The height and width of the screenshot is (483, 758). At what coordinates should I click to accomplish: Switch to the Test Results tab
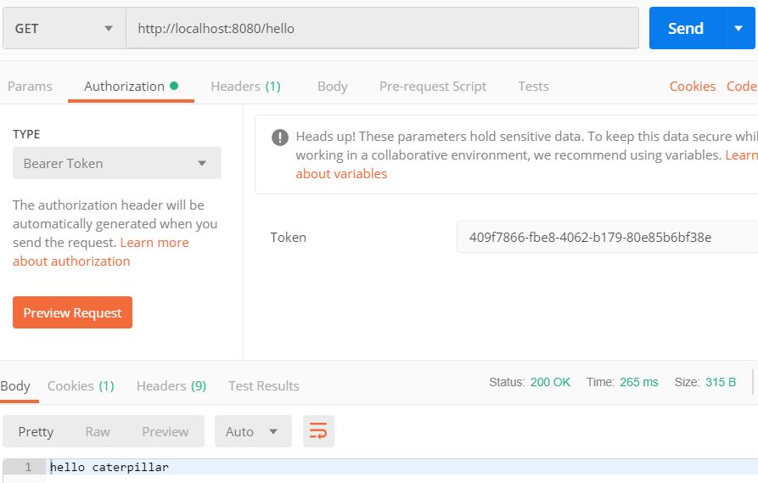coord(263,386)
